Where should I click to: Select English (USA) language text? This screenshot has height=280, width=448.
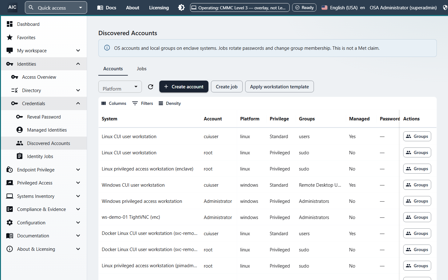(344, 7)
